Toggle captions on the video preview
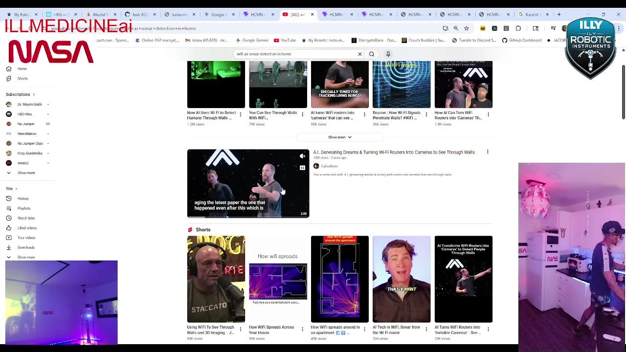626x352 pixels. pyautogui.click(x=302, y=168)
